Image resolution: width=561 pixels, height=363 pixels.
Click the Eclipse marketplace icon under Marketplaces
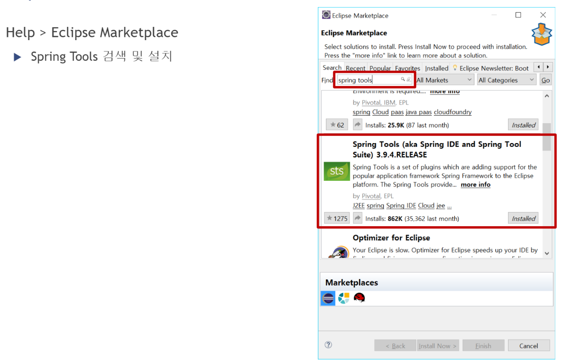[328, 298]
